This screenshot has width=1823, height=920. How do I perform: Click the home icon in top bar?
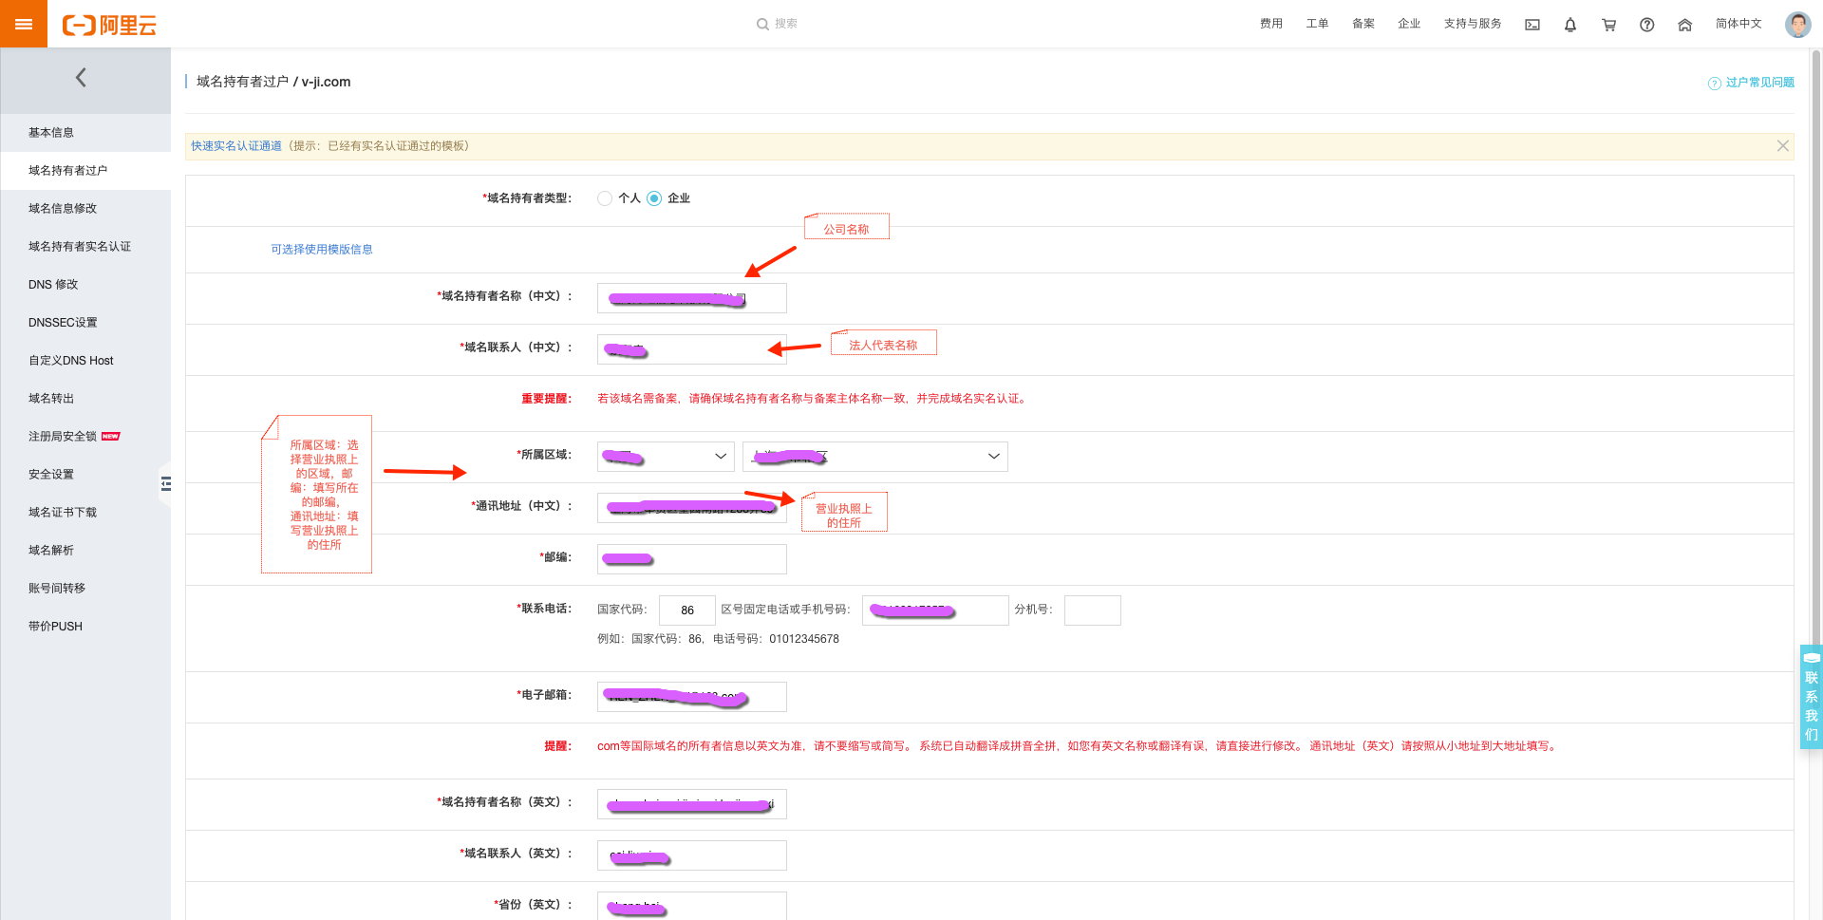[1684, 25]
